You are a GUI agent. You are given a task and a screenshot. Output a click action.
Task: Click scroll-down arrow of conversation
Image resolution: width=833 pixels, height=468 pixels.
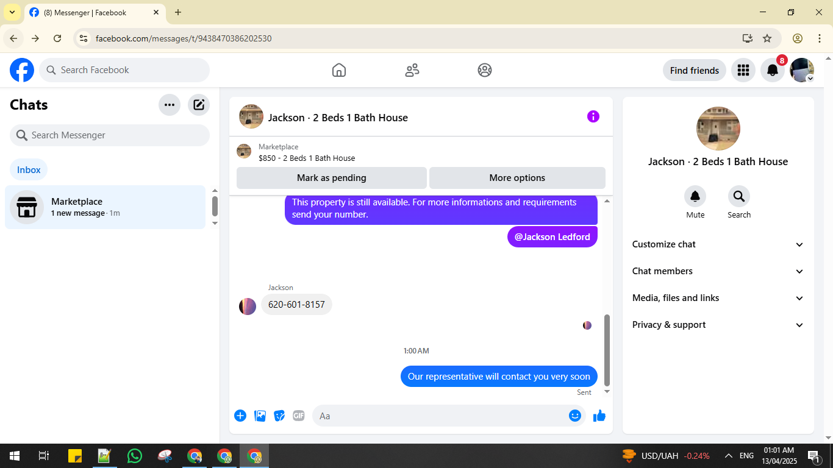click(x=607, y=391)
